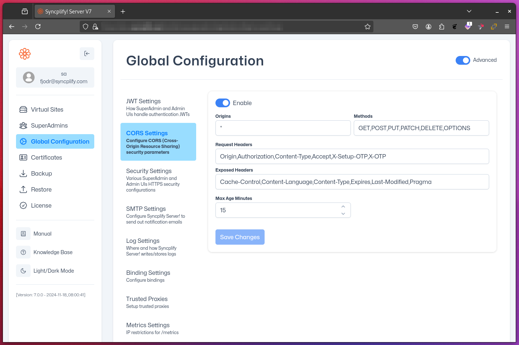Open the Knowledge Base link
The image size is (519, 345).
[x=53, y=252]
